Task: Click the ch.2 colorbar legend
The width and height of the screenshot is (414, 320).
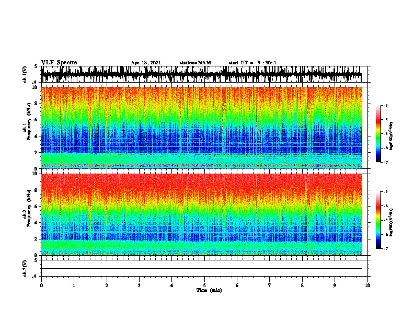Action: click(378, 220)
